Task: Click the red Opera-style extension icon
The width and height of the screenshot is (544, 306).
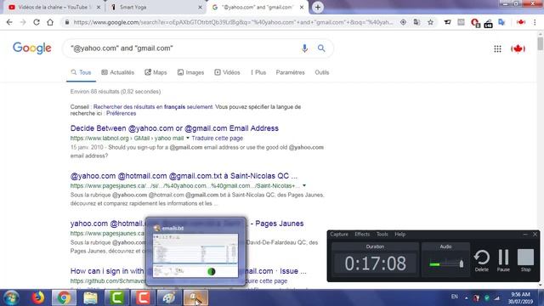Action: pos(475,23)
